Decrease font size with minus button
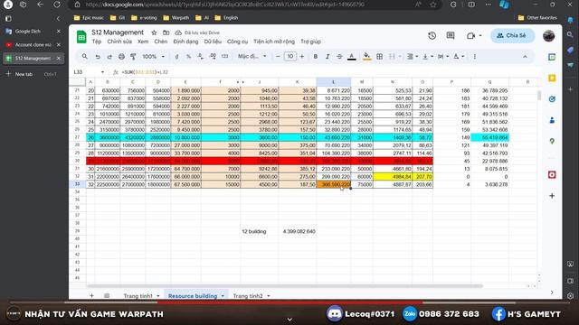This screenshot has width=579, height=325. [x=278, y=57]
